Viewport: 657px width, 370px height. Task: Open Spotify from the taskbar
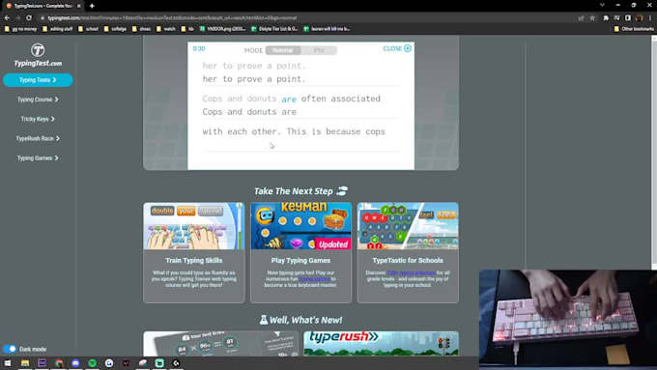pyautogui.click(x=92, y=363)
